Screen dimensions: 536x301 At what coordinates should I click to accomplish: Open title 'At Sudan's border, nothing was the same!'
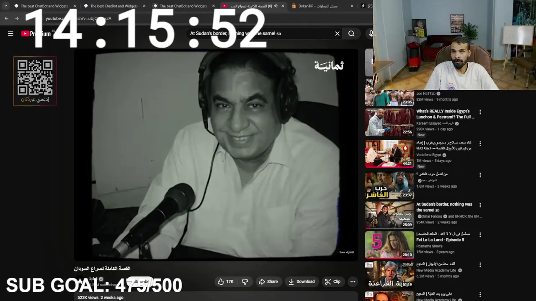(x=444, y=207)
